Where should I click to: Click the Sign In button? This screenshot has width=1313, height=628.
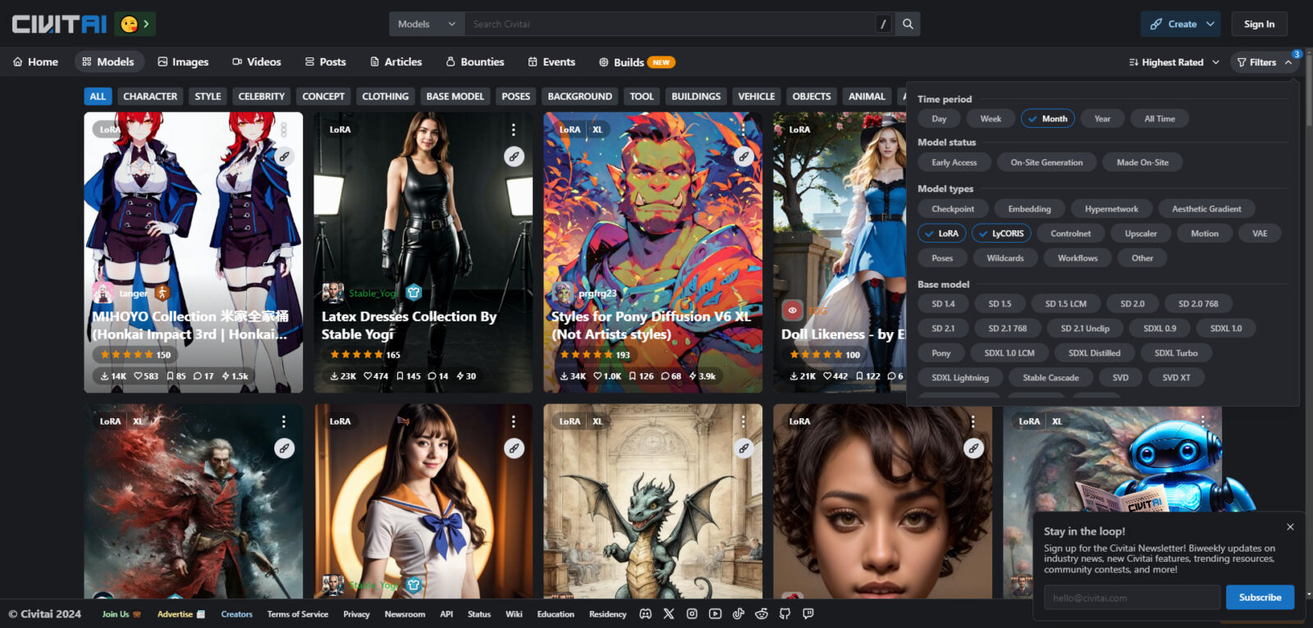[x=1259, y=24]
